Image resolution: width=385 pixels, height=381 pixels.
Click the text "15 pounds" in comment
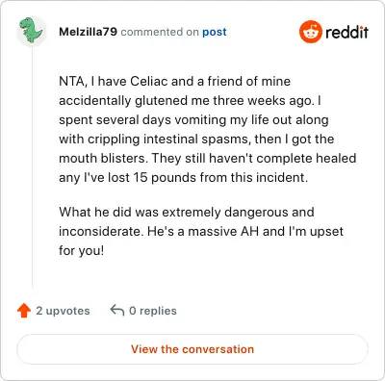point(165,177)
